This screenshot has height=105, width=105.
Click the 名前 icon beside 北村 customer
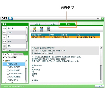[5, 28]
